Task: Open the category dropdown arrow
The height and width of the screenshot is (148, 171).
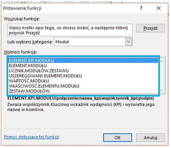Action: point(129,42)
